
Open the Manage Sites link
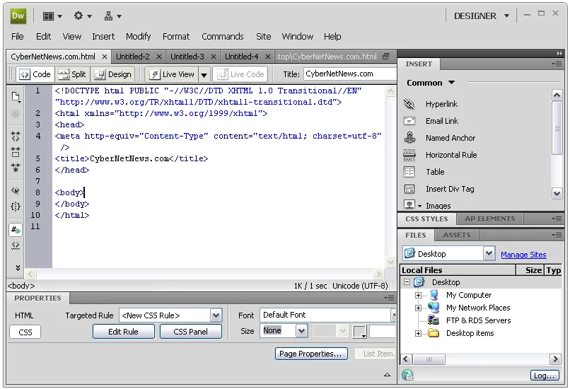[523, 255]
